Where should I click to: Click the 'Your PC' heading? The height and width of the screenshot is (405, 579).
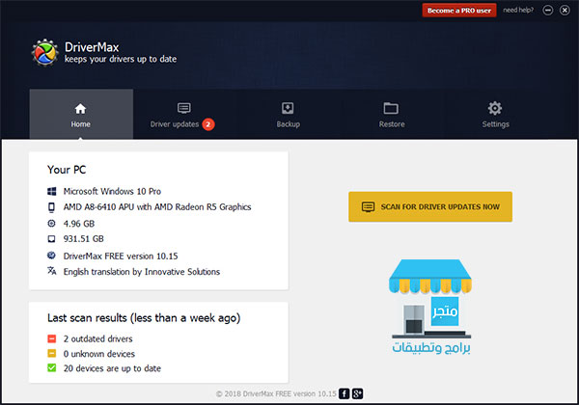67,170
